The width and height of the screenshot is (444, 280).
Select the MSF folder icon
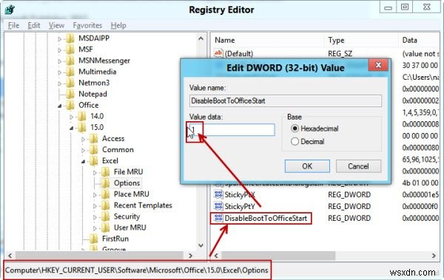coord(70,49)
